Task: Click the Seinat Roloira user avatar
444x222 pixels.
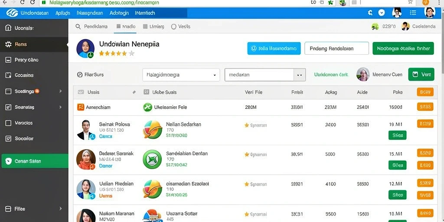Action: pos(85,130)
